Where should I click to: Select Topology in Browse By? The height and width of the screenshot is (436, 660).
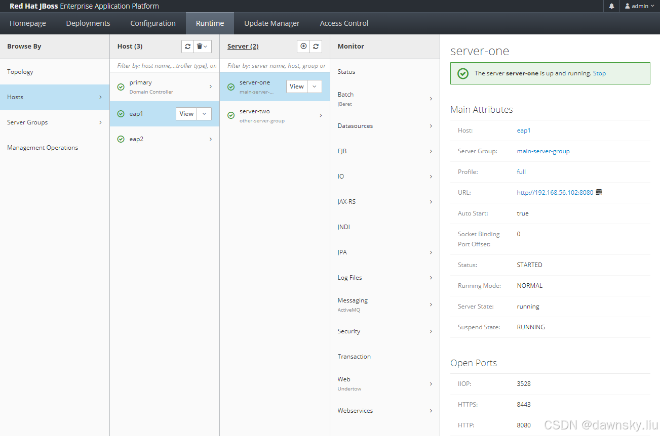coord(55,72)
